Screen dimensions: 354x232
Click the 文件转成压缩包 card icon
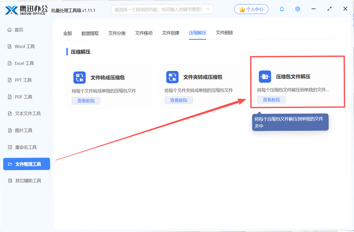click(x=80, y=77)
